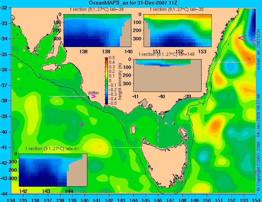This screenshot has width=262, height=202.
Task: Click the title 'OceanMAPS_an for 31-Dec-2007 11Z'
Action: point(133,3)
